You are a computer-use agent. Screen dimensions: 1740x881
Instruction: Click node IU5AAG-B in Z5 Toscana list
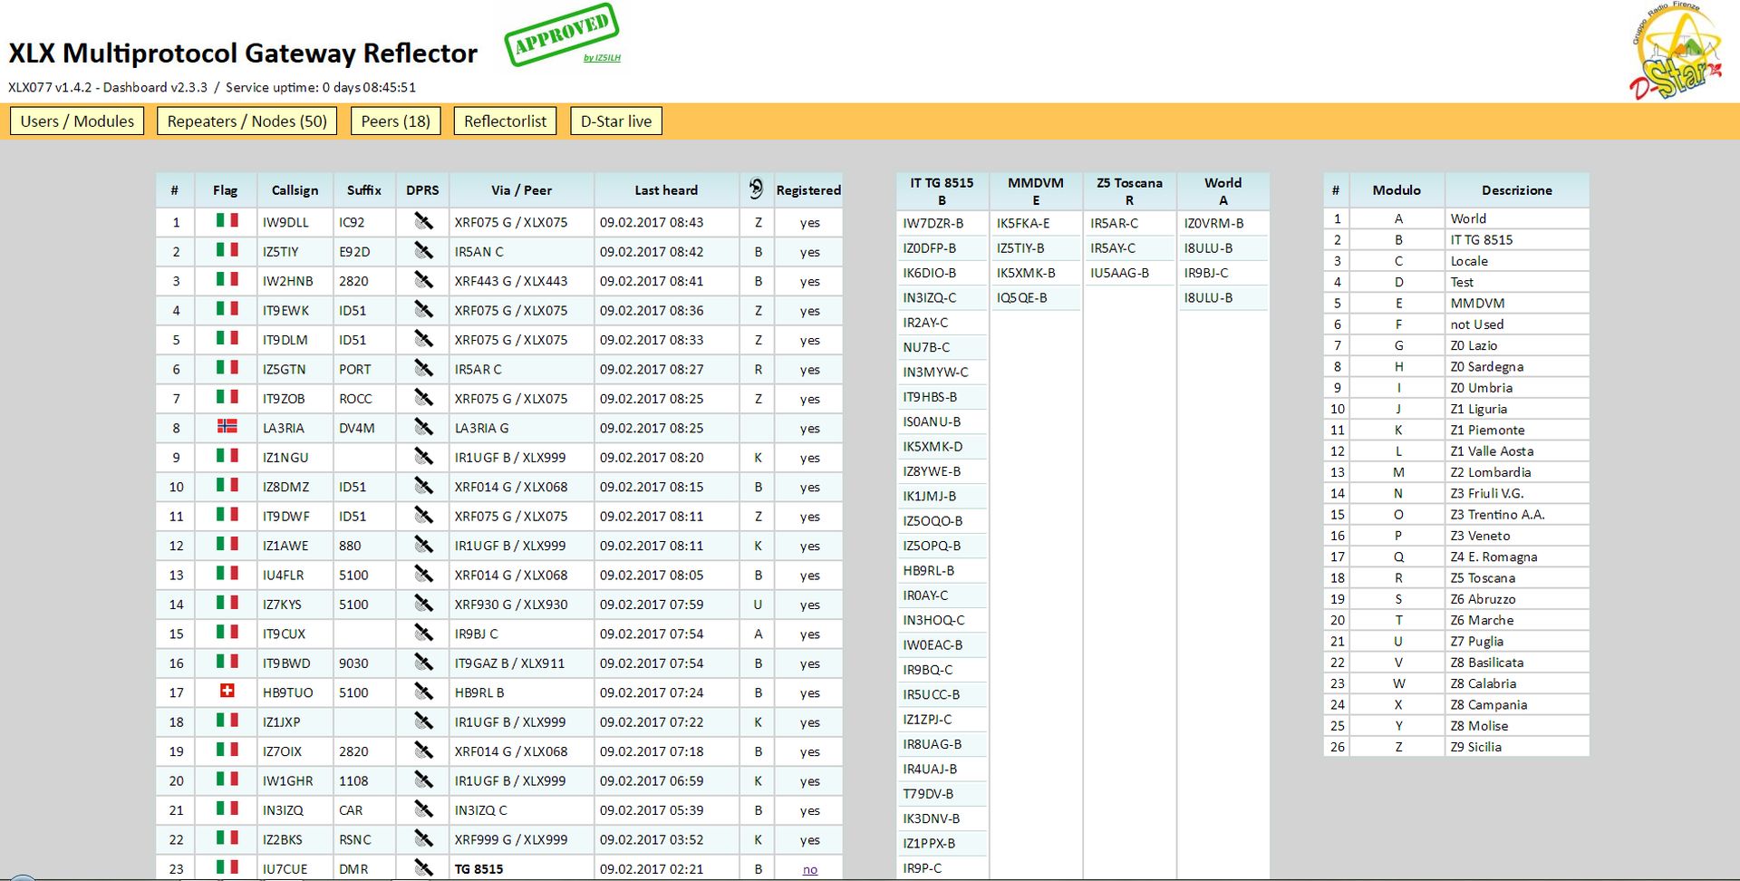(x=1119, y=273)
